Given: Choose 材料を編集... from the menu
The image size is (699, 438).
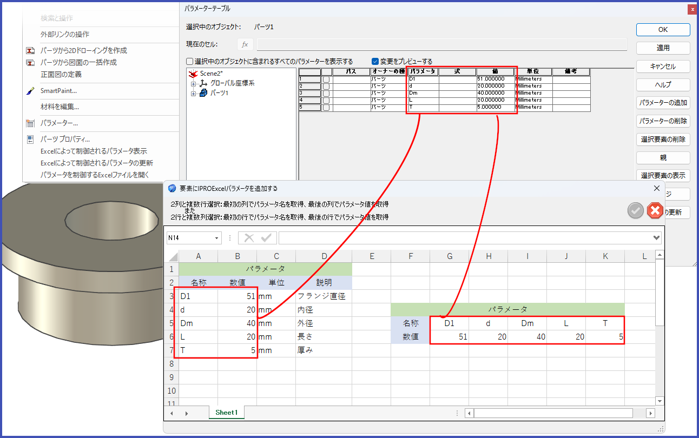Looking at the screenshot, I should point(60,107).
